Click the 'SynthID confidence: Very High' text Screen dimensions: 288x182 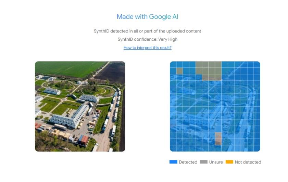pyautogui.click(x=147, y=39)
